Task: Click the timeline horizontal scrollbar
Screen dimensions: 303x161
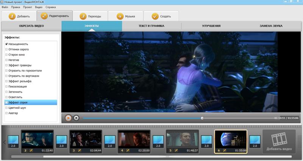Action: [x=167, y=156]
